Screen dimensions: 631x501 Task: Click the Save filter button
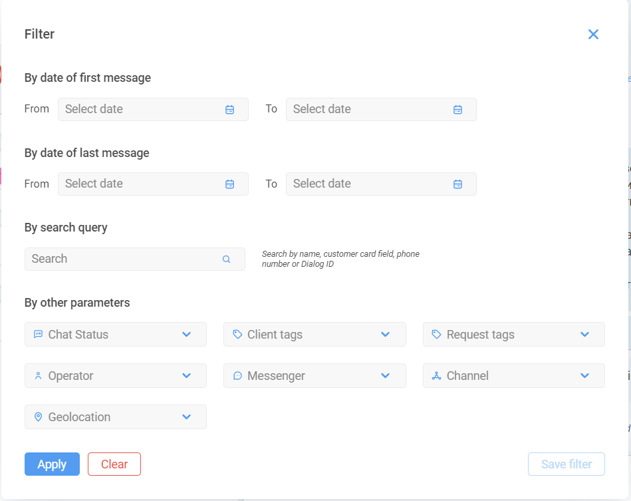[567, 464]
